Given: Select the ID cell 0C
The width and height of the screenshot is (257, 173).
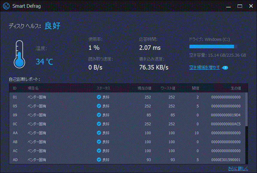Looking at the screenshot, I should click(15, 124).
